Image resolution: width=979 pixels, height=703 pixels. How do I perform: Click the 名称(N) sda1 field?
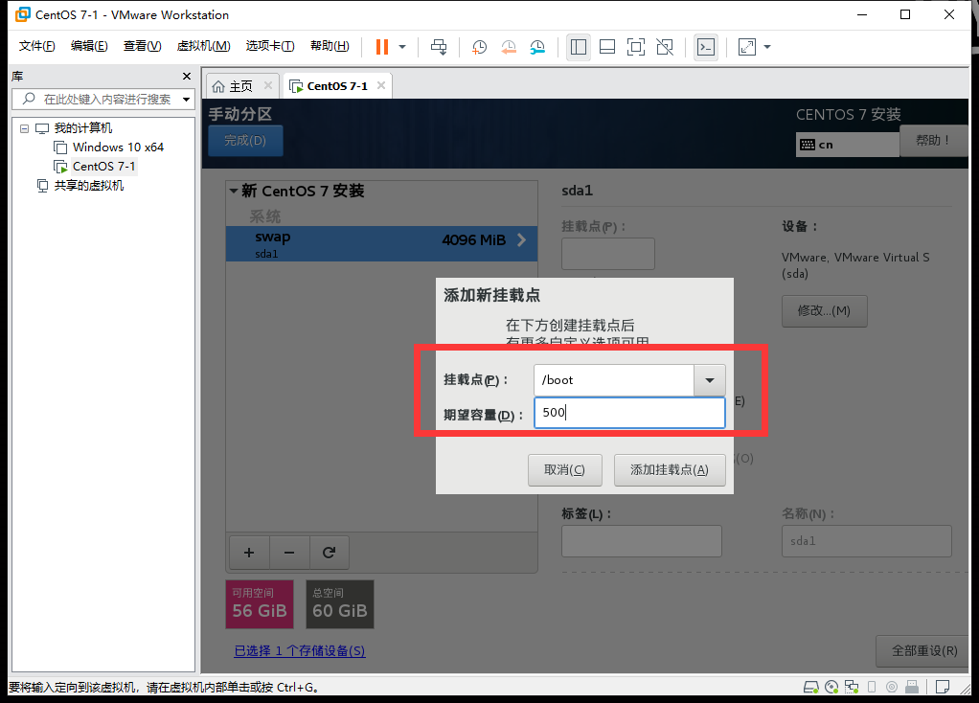pos(867,541)
